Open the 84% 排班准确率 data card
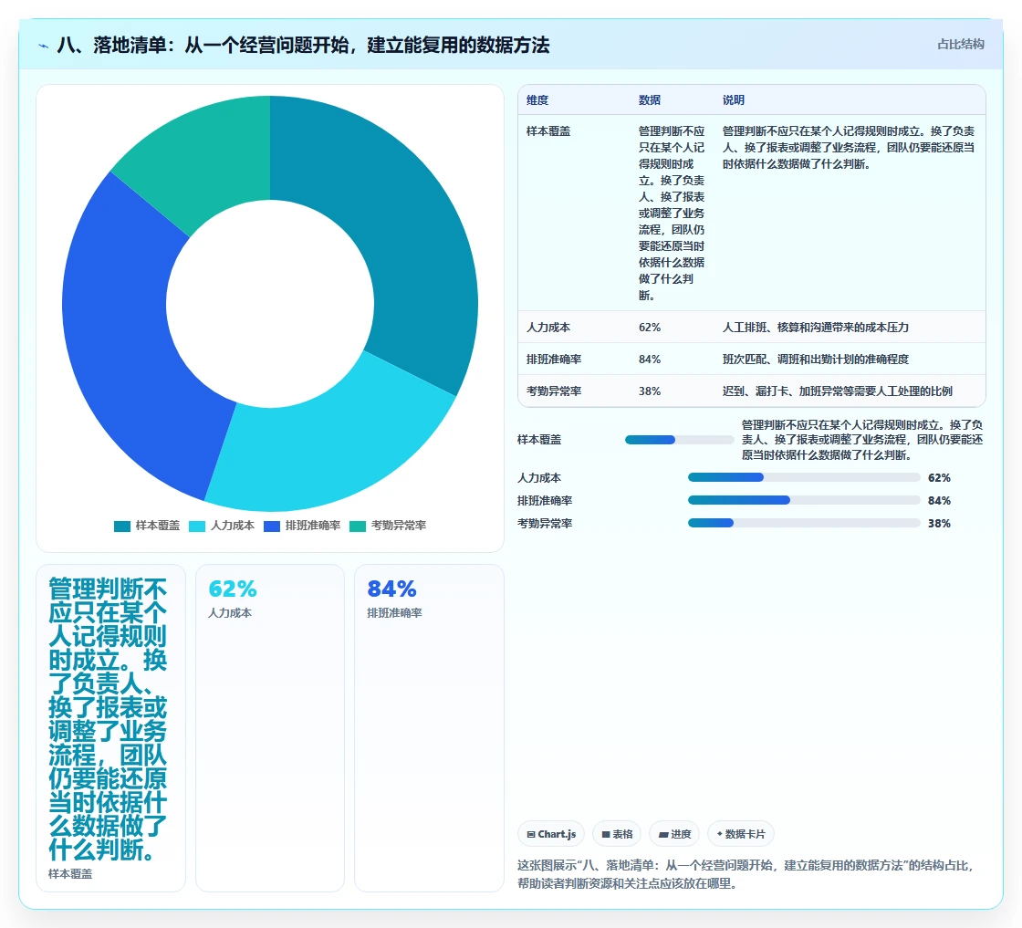This screenshot has width=1022, height=928. [x=429, y=728]
